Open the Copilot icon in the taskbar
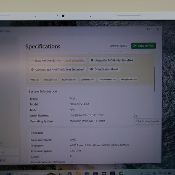 click(70, 174)
